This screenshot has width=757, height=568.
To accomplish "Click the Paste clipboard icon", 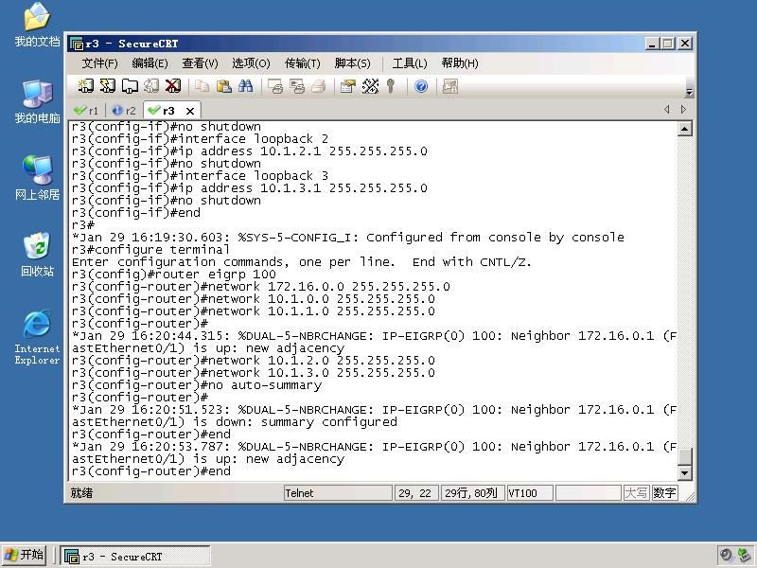I will pos(223,86).
